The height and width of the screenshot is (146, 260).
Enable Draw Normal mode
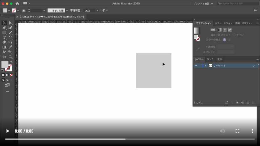pyautogui.click(x=3, y=80)
